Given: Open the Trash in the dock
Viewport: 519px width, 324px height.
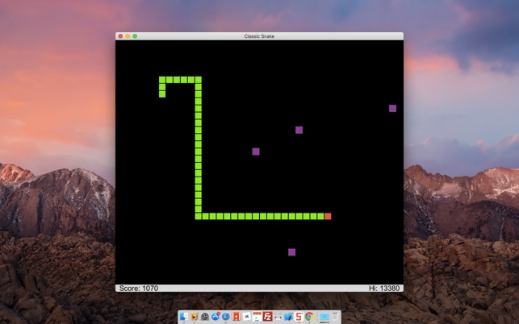Looking at the screenshot, I should click(335, 317).
